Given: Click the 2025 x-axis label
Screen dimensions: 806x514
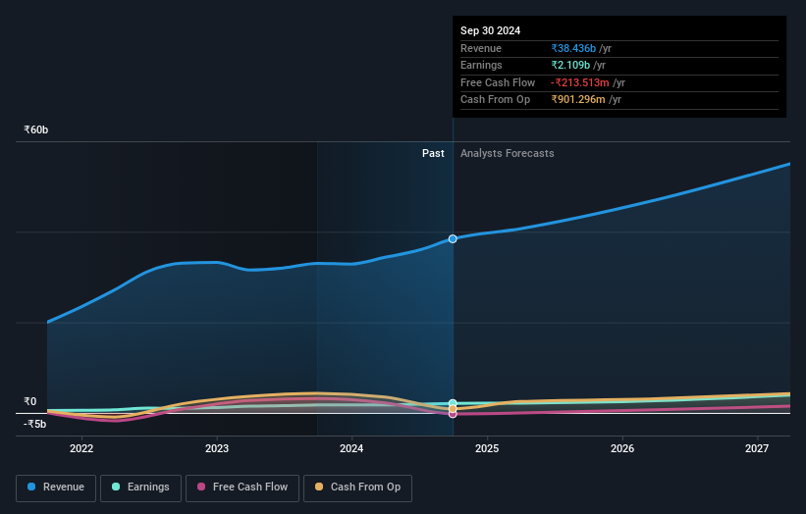Looking at the screenshot, I should point(487,449).
